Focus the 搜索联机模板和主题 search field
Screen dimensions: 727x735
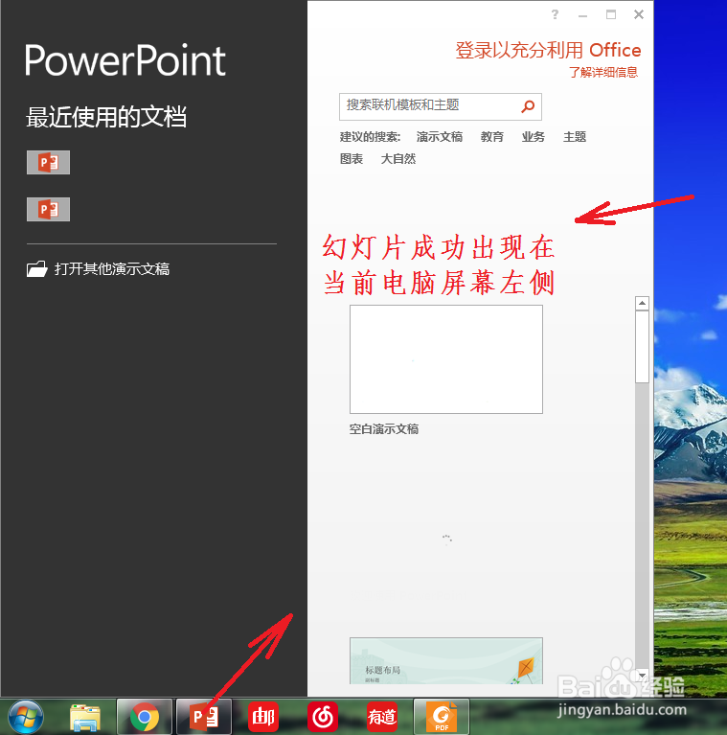point(441,106)
